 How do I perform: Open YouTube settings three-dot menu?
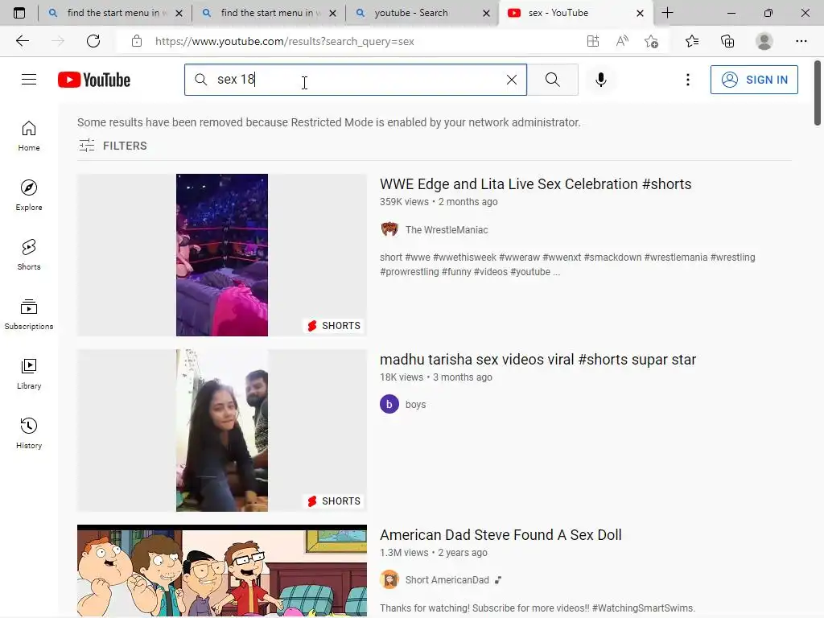pyautogui.click(x=687, y=80)
